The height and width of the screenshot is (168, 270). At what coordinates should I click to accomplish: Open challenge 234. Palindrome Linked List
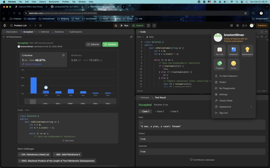point(34,154)
